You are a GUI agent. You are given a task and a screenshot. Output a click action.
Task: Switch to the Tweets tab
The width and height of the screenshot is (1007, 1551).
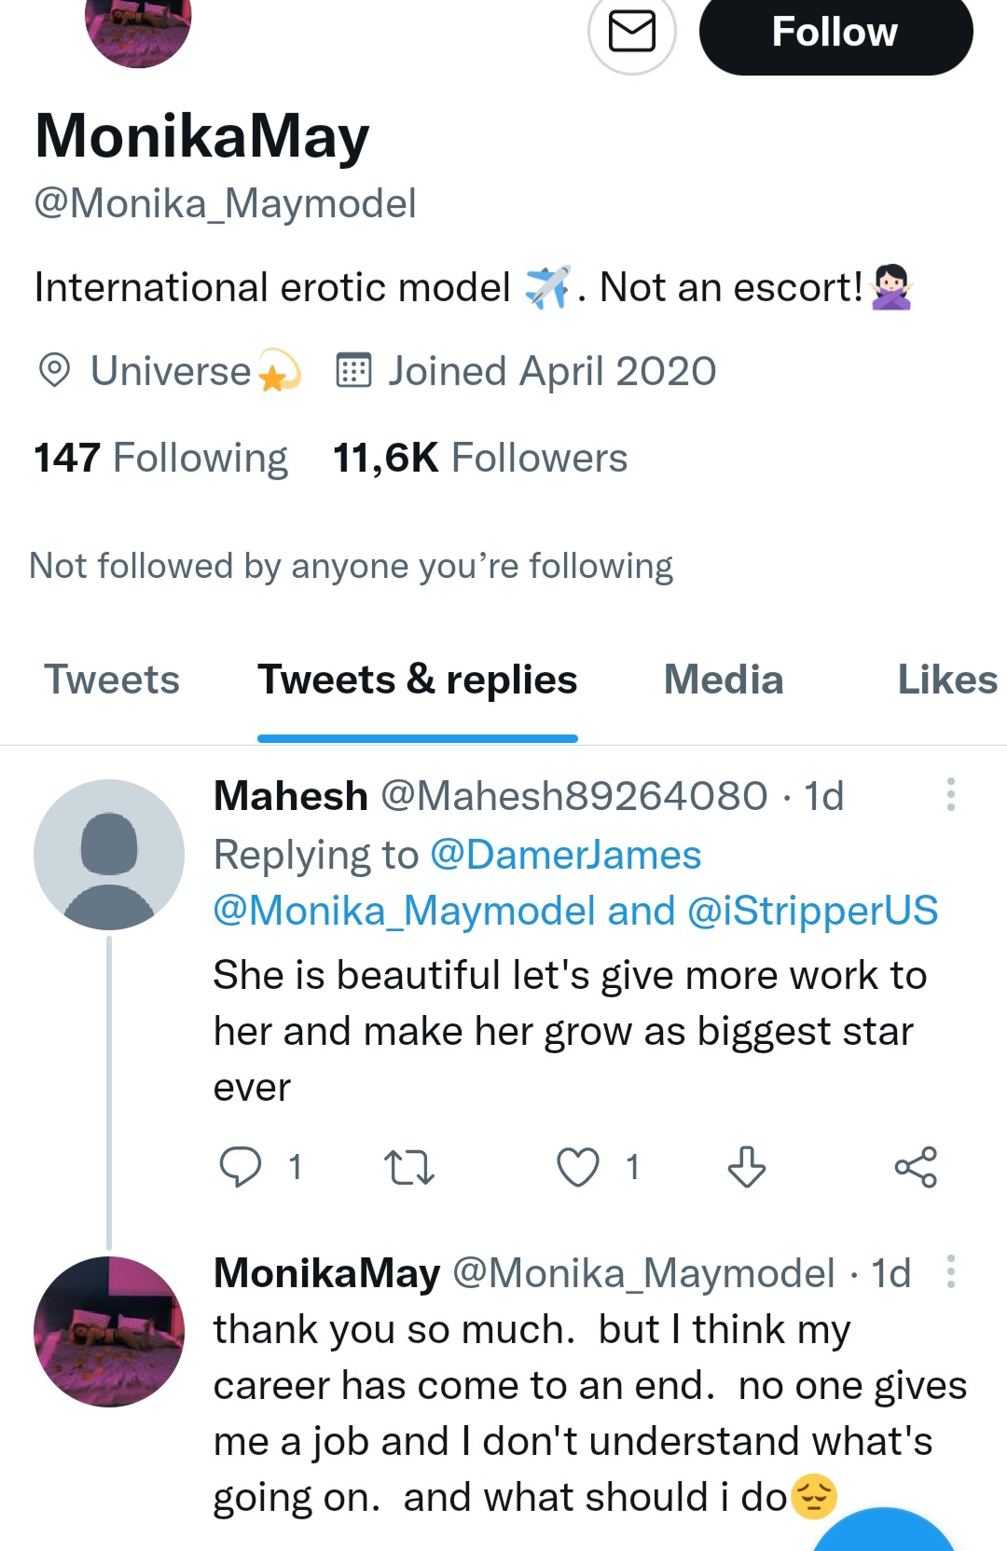click(x=112, y=679)
